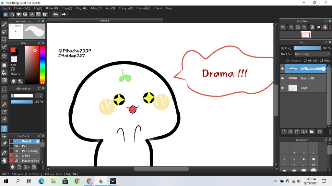The height and width of the screenshot is (186, 332).
Task: Activate the rectangular Select tool
Action: pyautogui.click(x=4, y=89)
